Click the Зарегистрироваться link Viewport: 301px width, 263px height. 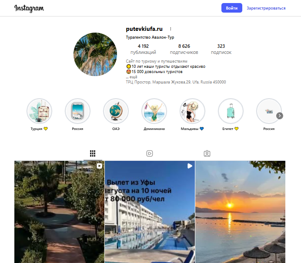[266, 8]
